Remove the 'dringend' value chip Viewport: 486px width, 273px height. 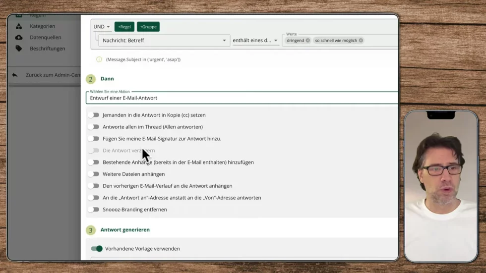pyautogui.click(x=308, y=41)
